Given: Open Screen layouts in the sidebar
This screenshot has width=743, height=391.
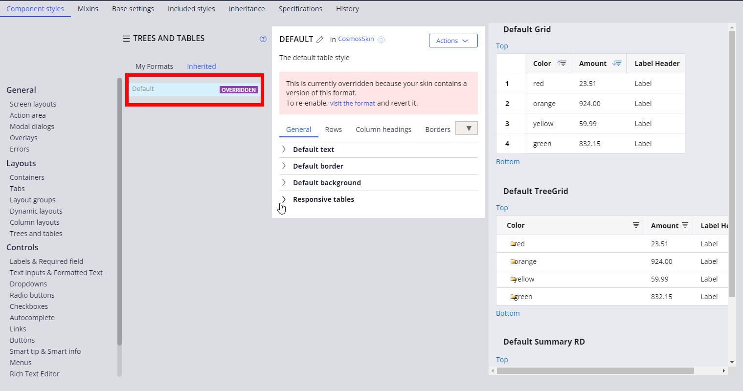Looking at the screenshot, I should click(33, 104).
